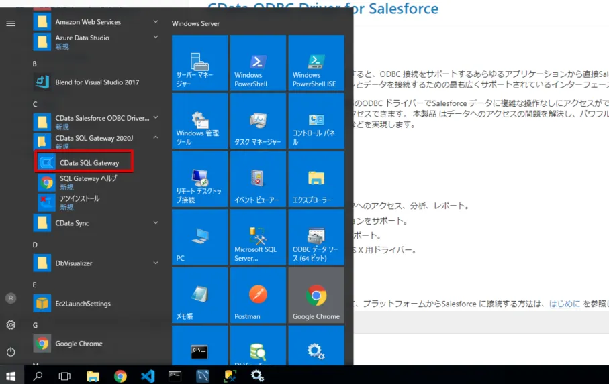Launch the Windows PowerShell tile
This screenshot has height=384, width=609.
[x=258, y=63]
